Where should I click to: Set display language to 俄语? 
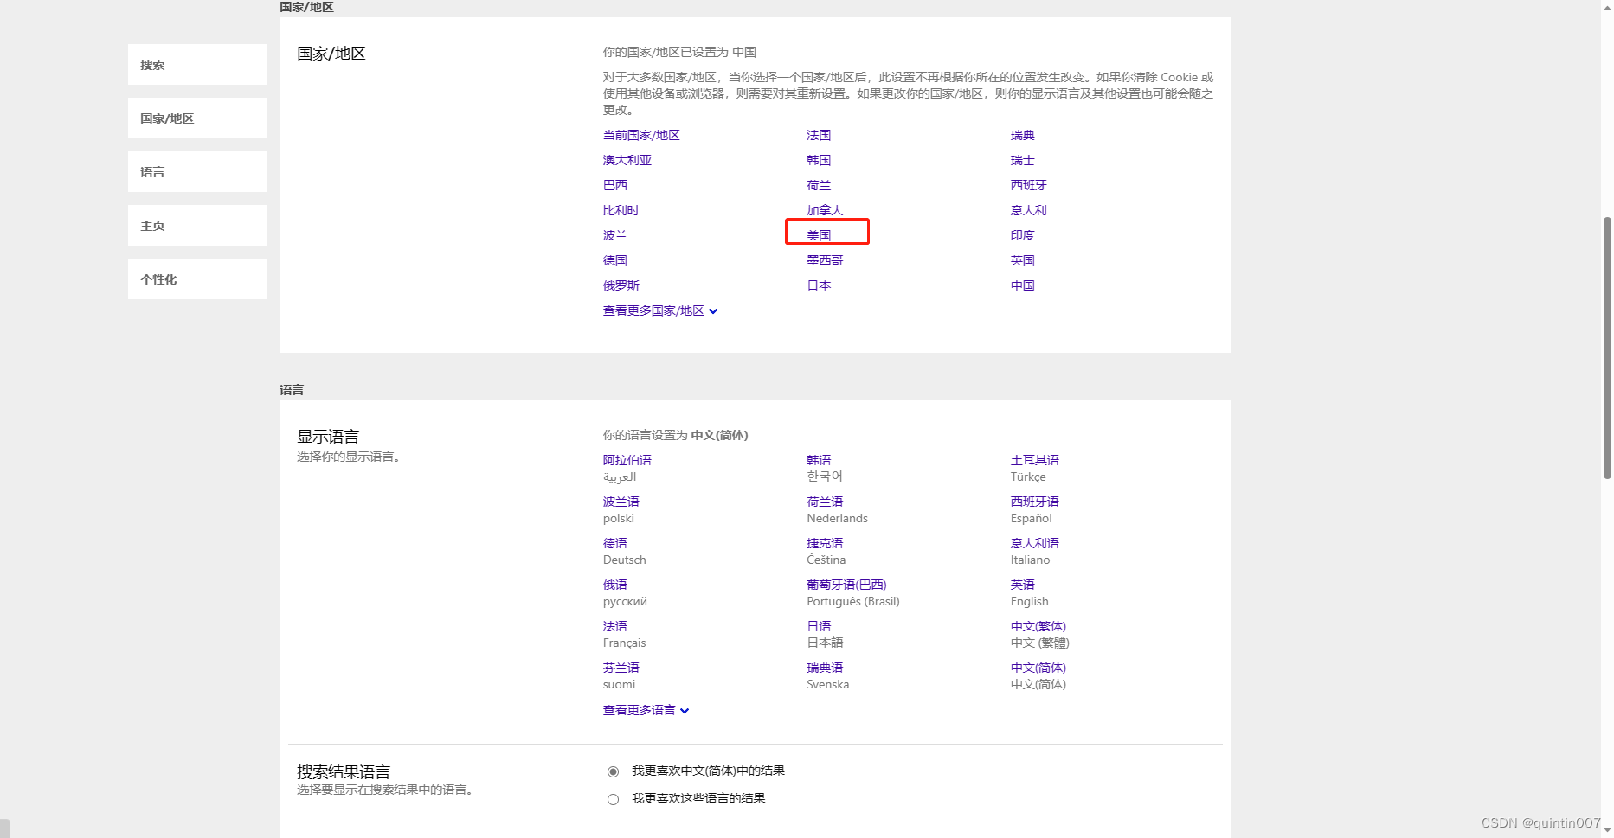(x=615, y=585)
